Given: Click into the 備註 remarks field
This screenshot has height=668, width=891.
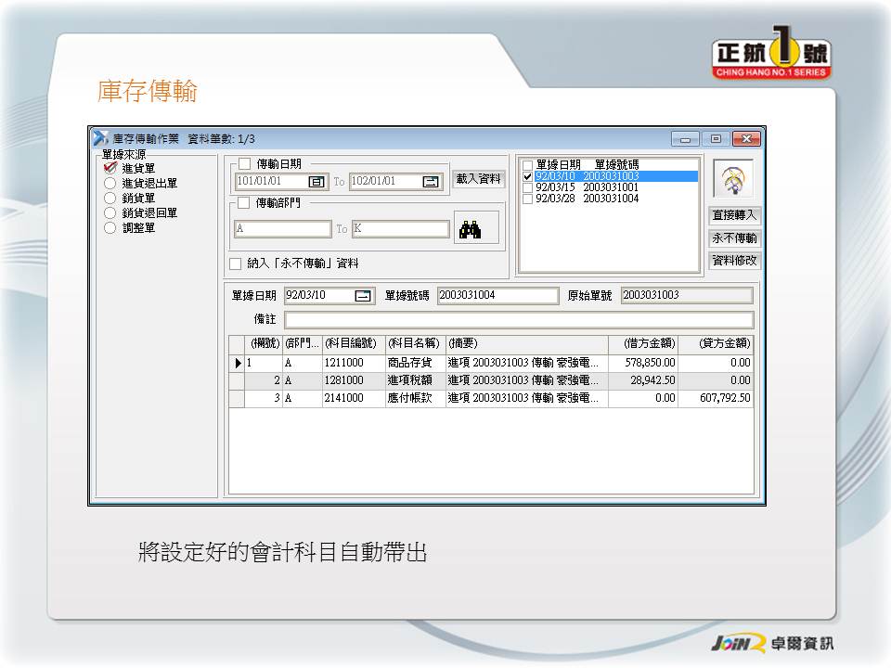Looking at the screenshot, I should click(518, 319).
